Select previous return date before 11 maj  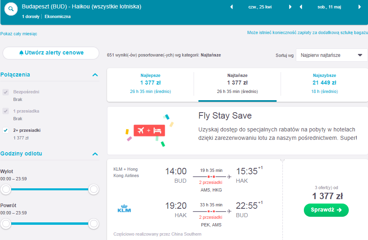pyautogui.click(x=301, y=7)
